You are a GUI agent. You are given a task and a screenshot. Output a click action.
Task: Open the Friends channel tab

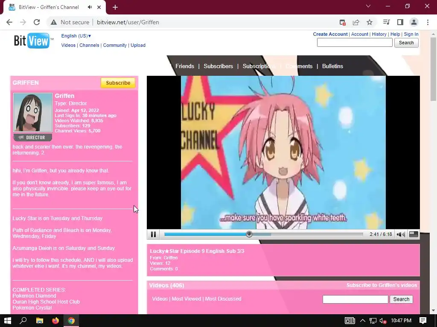[185, 66]
